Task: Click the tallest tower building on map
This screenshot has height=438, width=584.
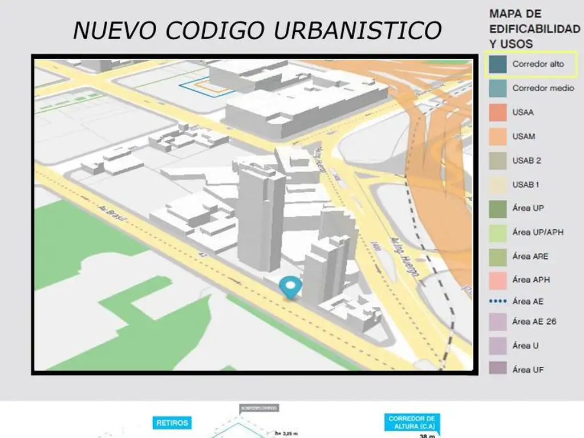Action: (261, 217)
